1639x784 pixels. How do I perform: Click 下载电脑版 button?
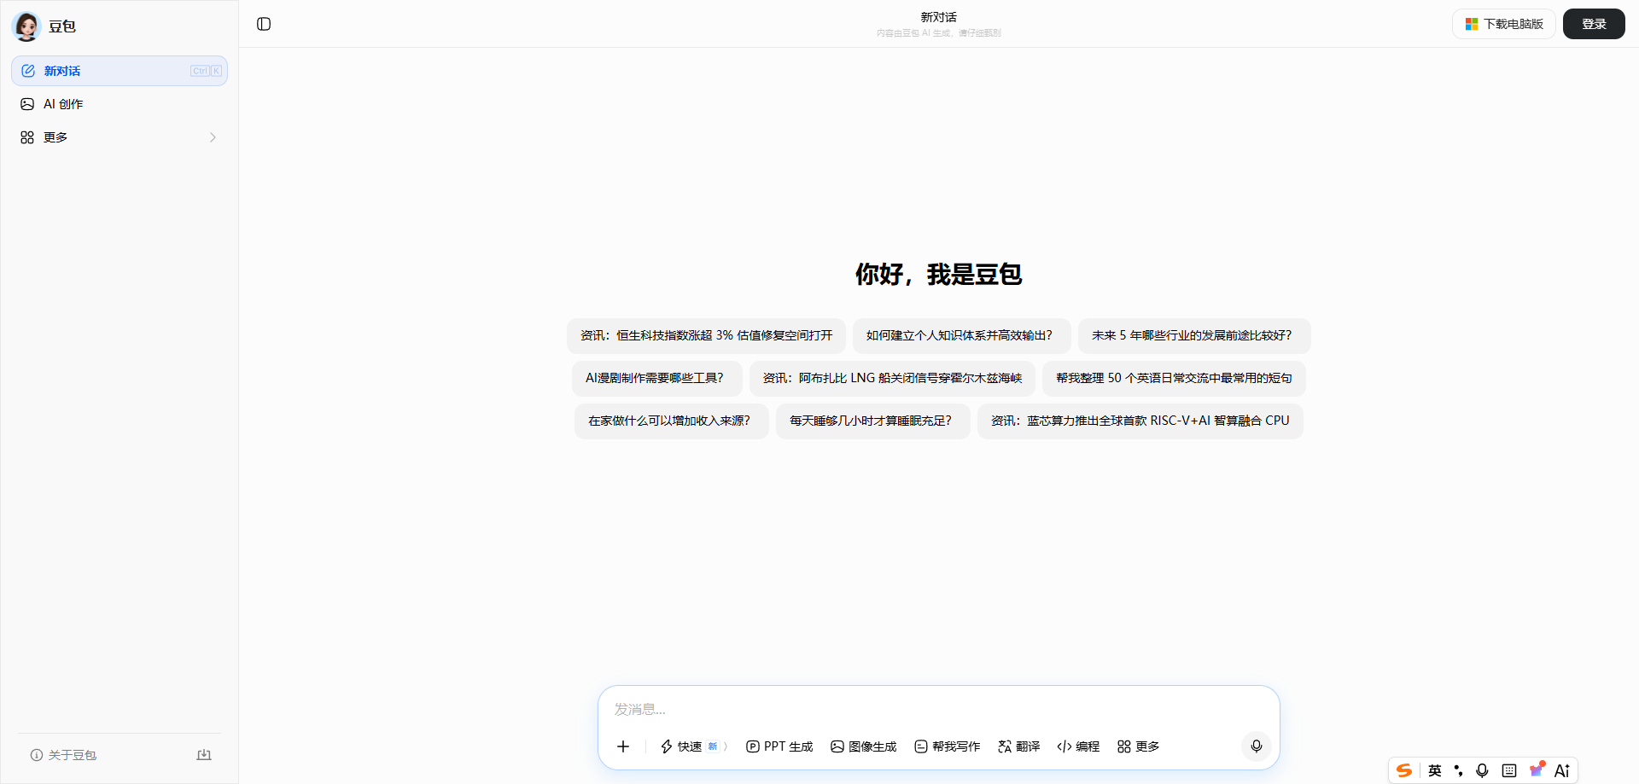tap(1504, 24)
